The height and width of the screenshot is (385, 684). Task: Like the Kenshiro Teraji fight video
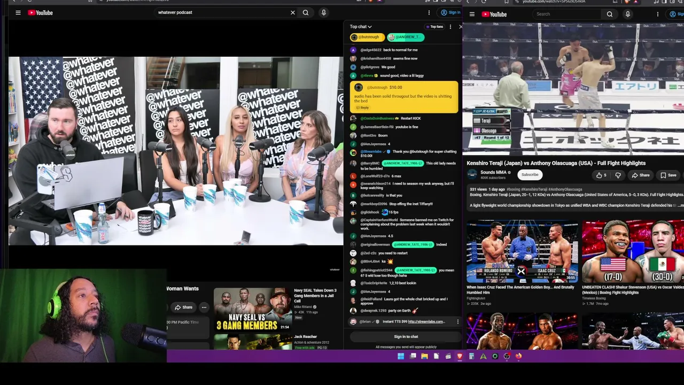601,175
